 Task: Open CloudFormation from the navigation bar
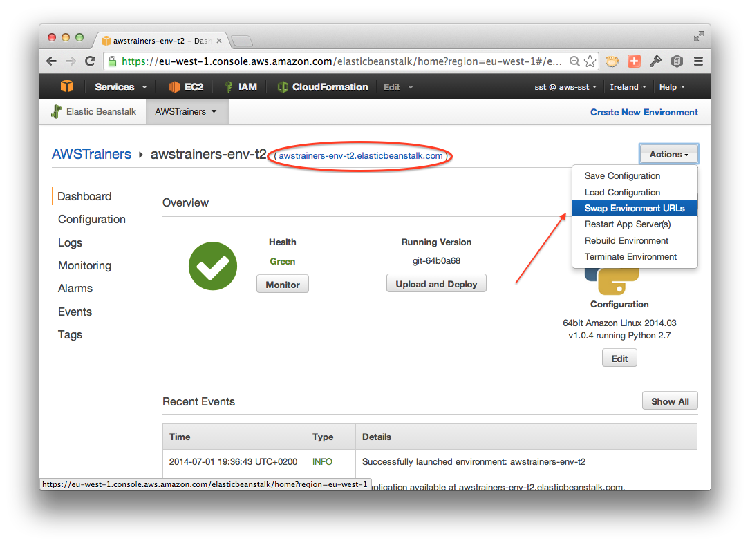pyautogui.click(x=323, y=87)
